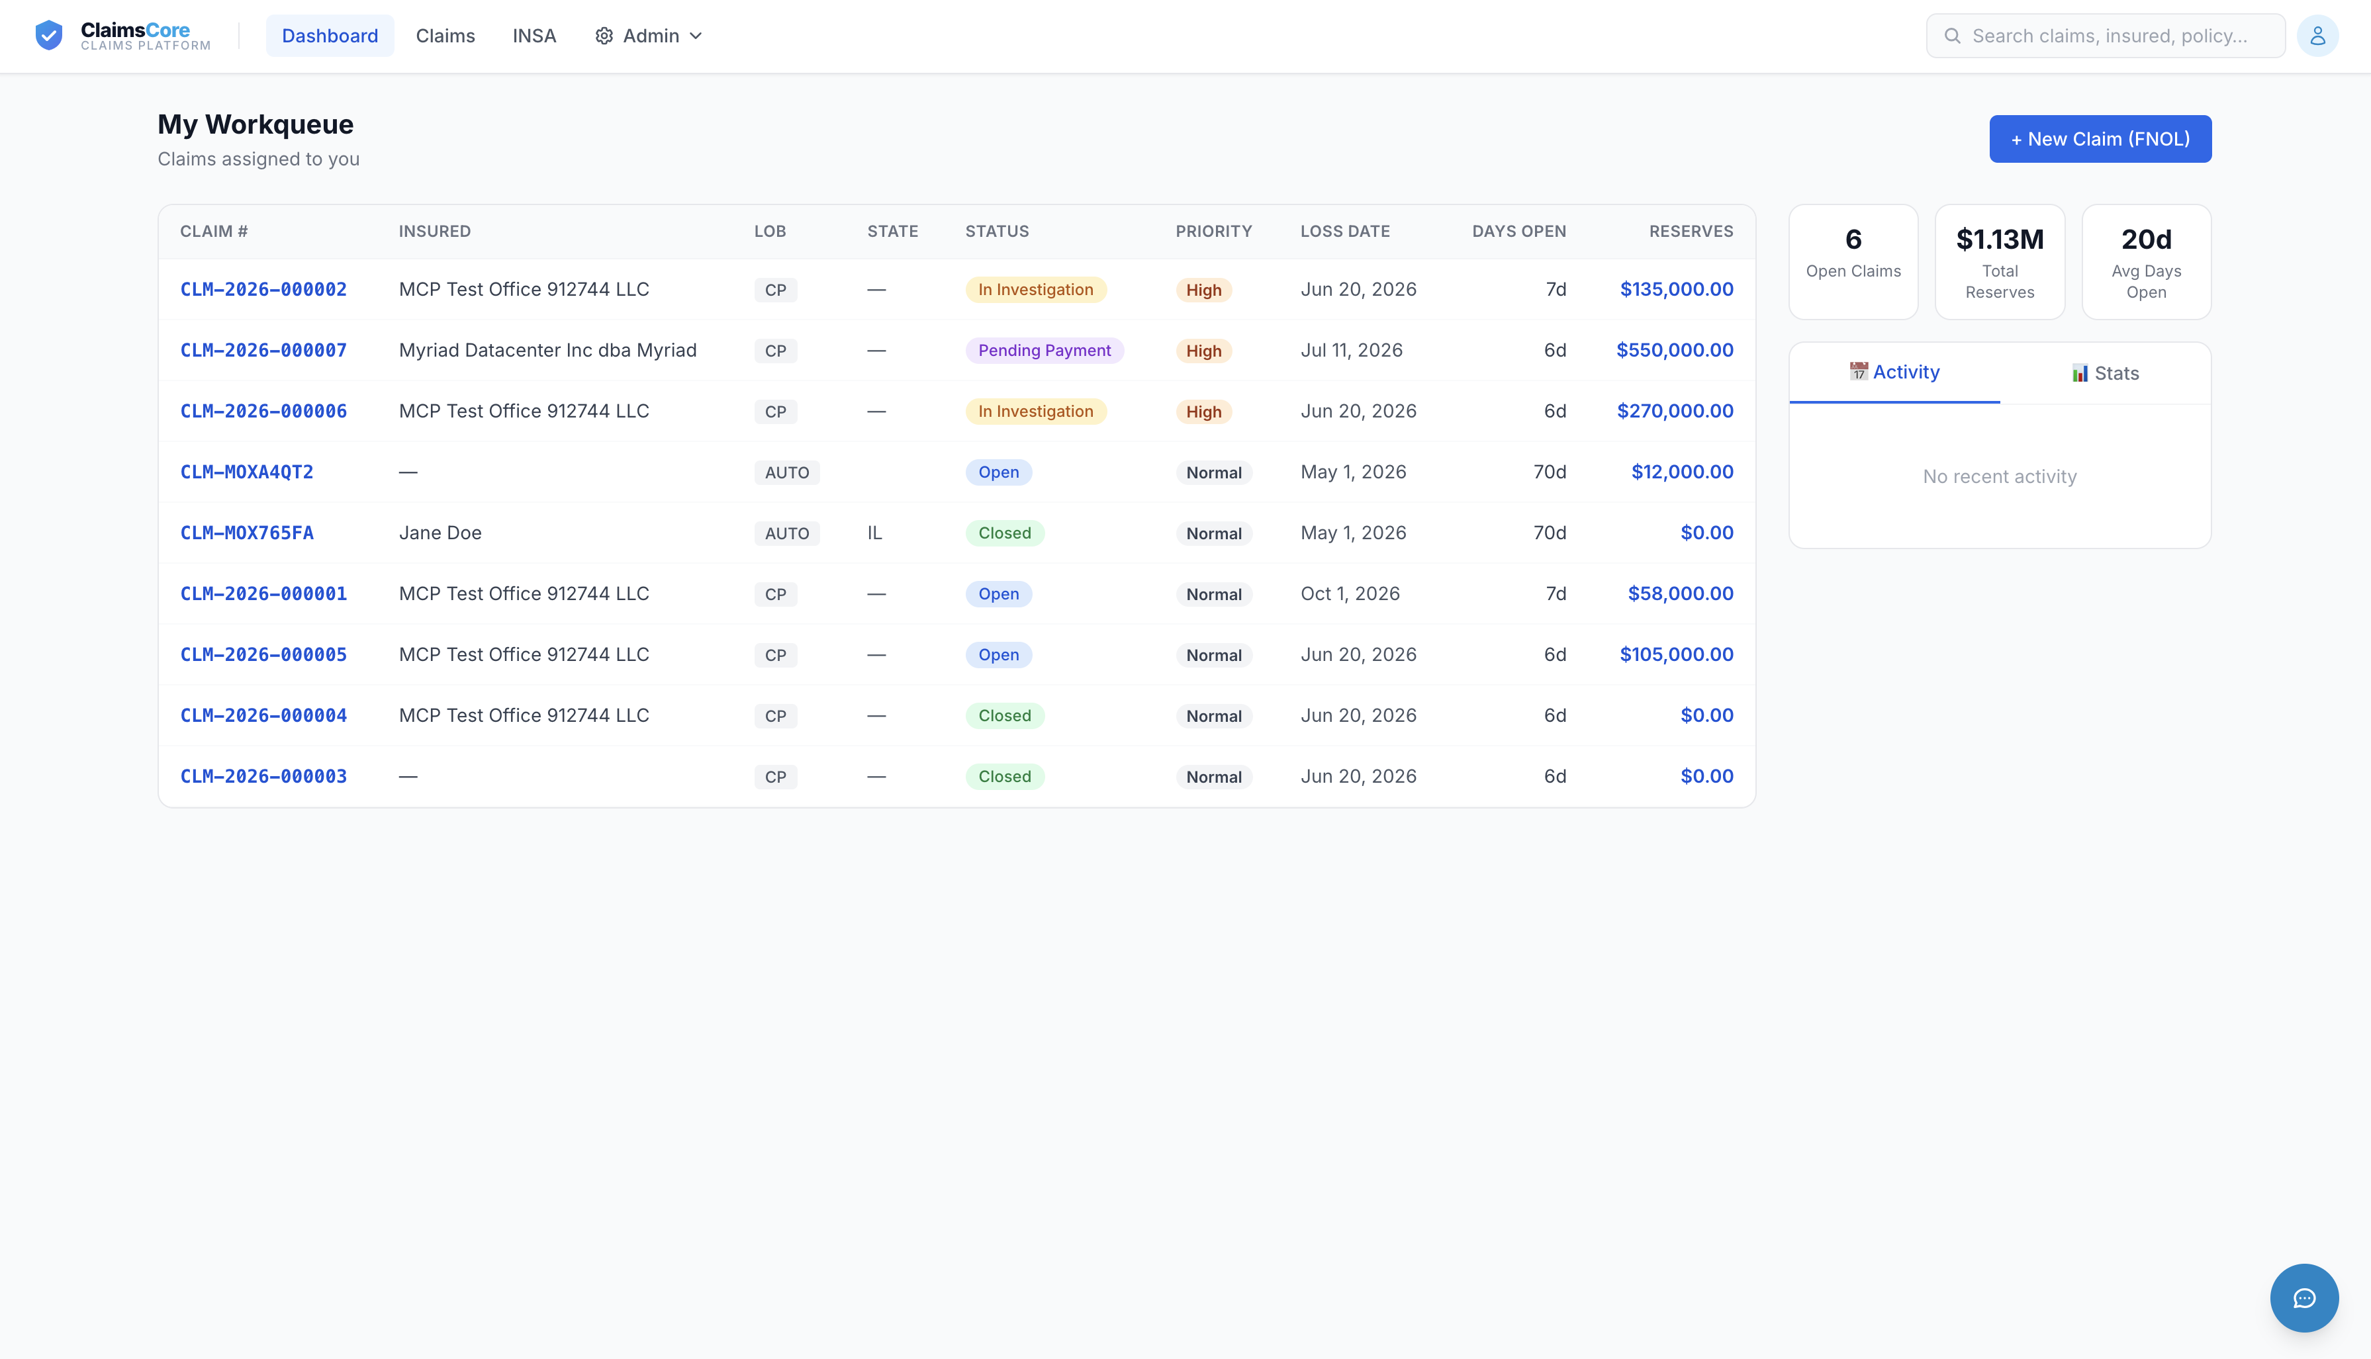The height and width of the screenshot is (1359, 2371).
Task: Click insured Jane Doe
Action: pyautogui.click(x=440, y=533)
